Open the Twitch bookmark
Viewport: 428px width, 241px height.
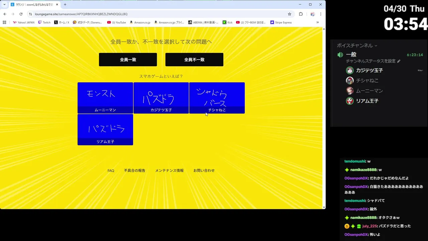(44, 22)
